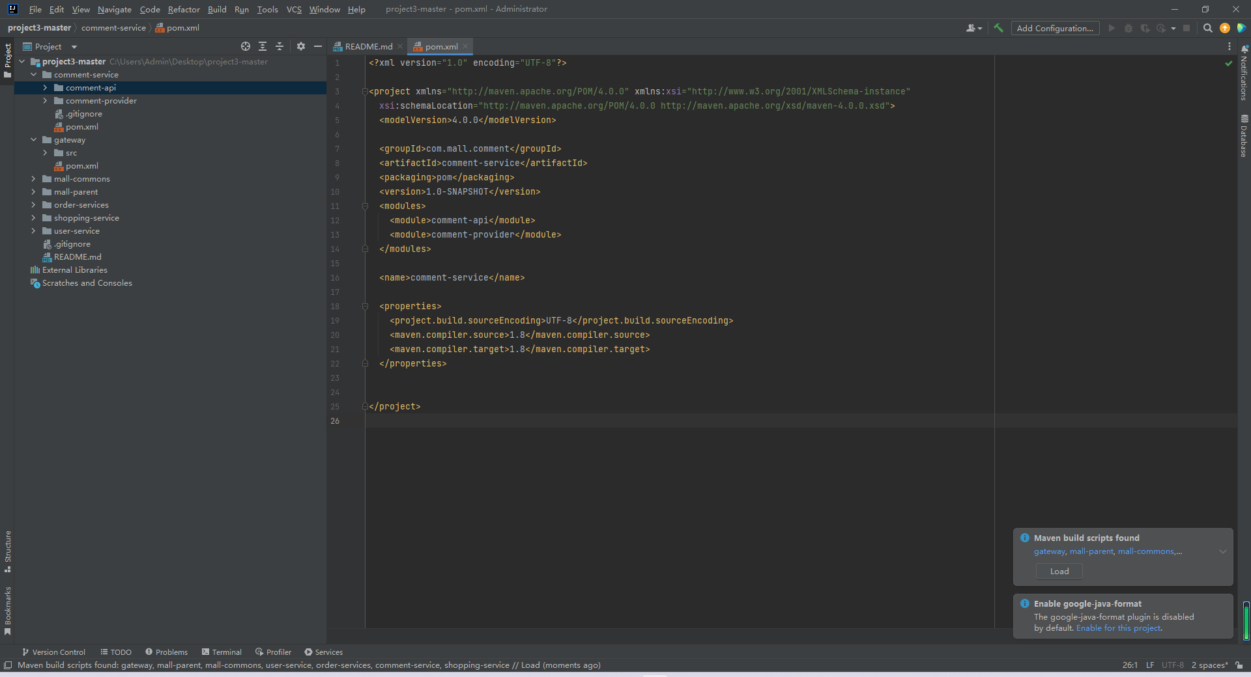Open the Navigate menu
Screen dimensions: 1251x677
pyautogui.click(x=115, y=9)
